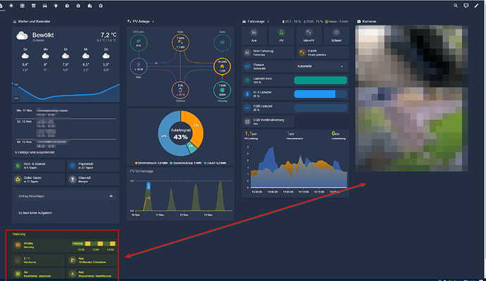Open the assistant chat icon
Image resolution: width=486 pixels, height=281 pixels.
click(466, 6)
